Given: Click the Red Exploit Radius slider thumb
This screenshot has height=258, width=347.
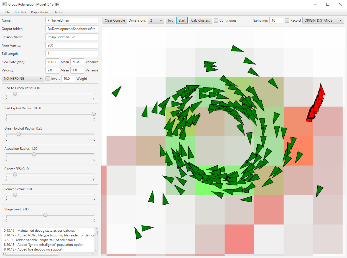Looking at the screenshot, I should point(94,114).
